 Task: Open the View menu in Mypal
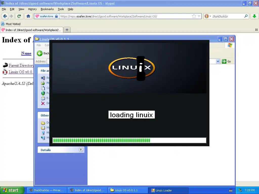[21, 9]
